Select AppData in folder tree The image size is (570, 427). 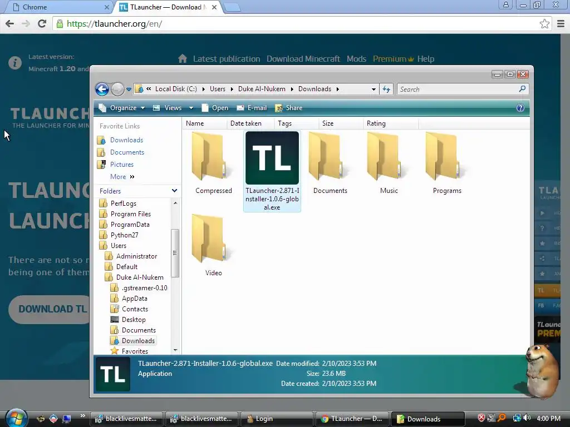[x=135, y=299]
